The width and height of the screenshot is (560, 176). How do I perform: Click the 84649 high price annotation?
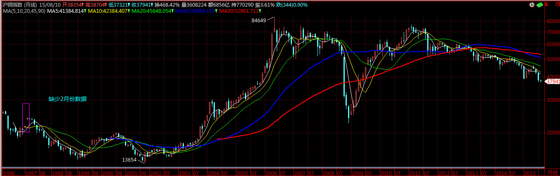click(258, 21)
